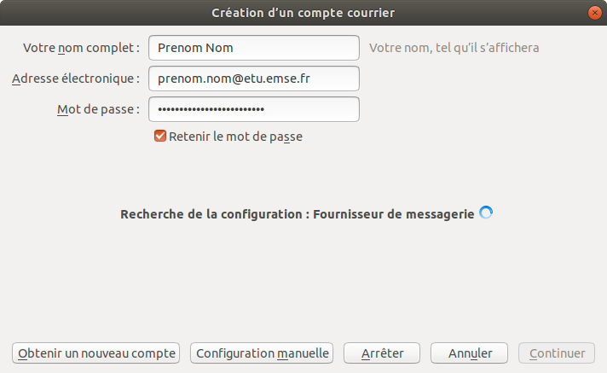
Task: Click the loading spinner beside the status message
Action: point(486,213)
